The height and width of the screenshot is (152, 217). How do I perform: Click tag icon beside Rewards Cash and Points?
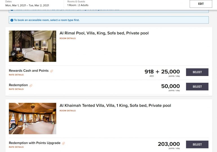[52, 71]
